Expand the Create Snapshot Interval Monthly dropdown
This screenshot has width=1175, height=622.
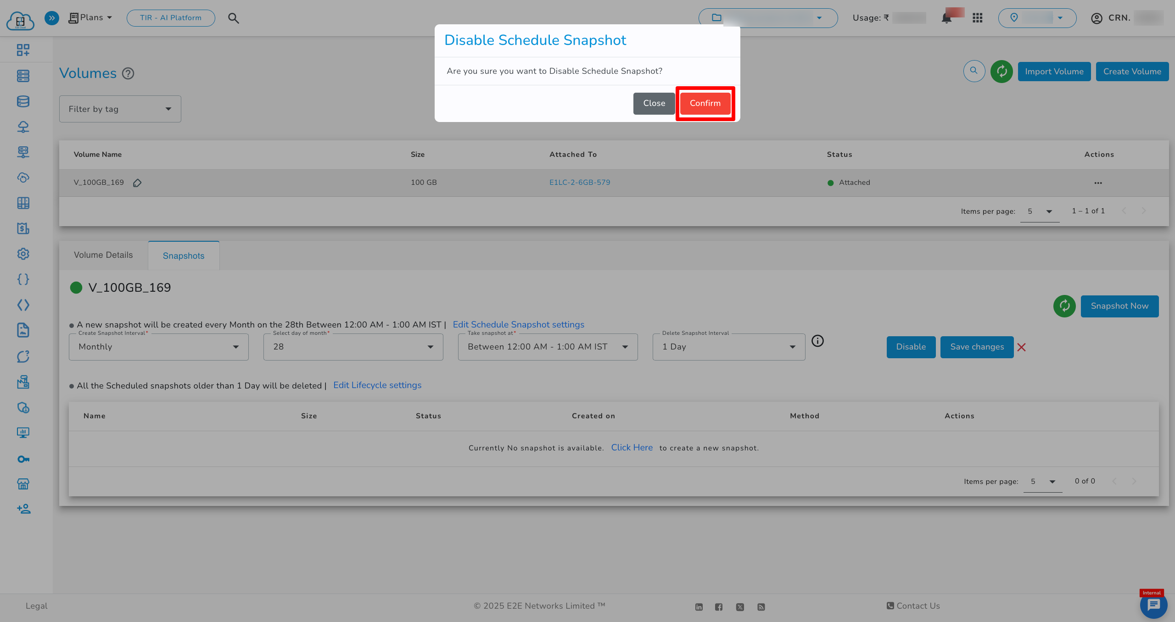click(x=159, y=347)
